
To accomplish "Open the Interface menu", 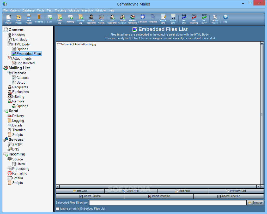I will point(87,10).
